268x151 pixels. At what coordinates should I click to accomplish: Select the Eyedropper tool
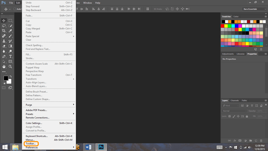[10, 31]
